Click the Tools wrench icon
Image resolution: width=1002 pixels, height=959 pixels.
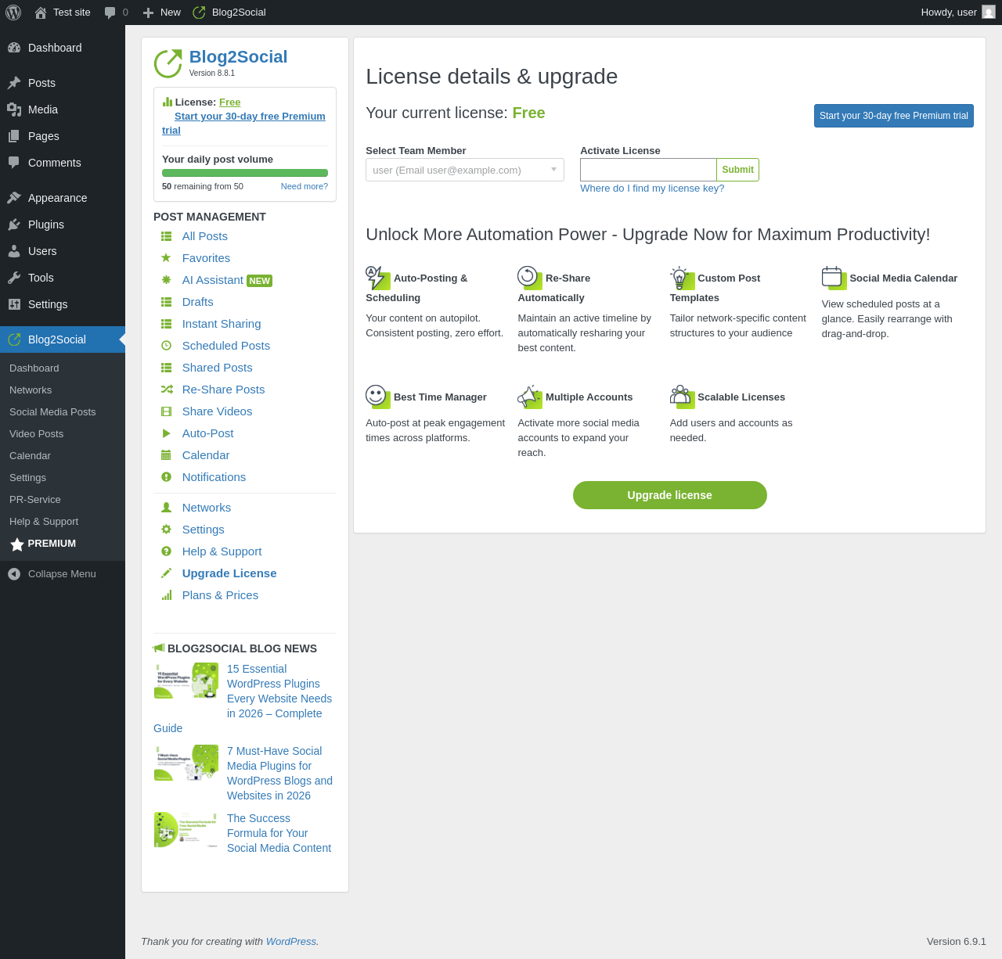(14, 278)
